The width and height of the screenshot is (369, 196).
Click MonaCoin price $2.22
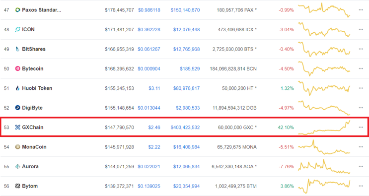(154, 147)
